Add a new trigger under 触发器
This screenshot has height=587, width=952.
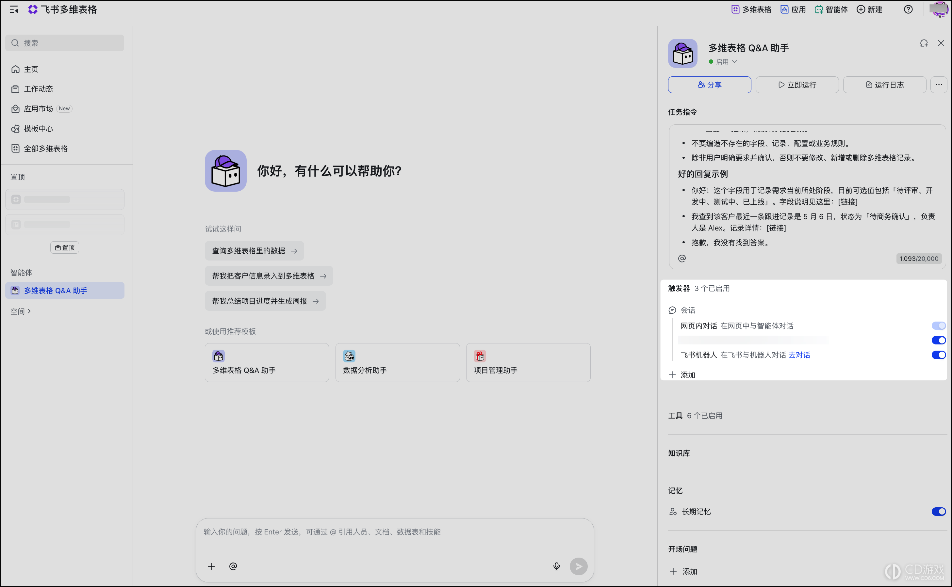coord(682,375)
